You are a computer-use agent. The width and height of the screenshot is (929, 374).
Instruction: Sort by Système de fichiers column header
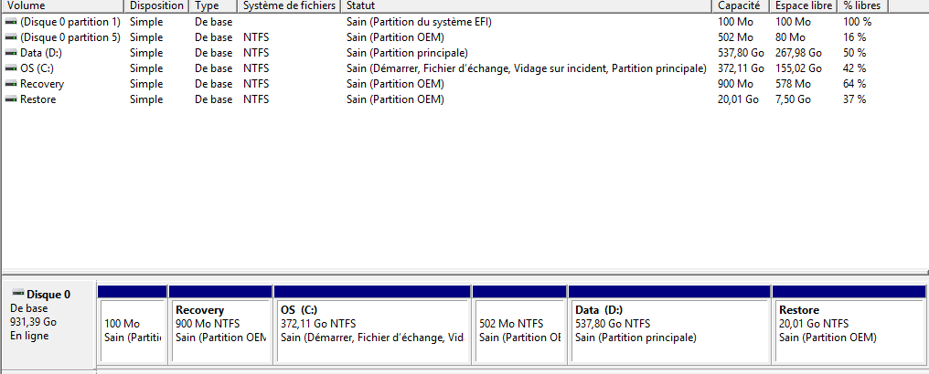click(289, 5)
